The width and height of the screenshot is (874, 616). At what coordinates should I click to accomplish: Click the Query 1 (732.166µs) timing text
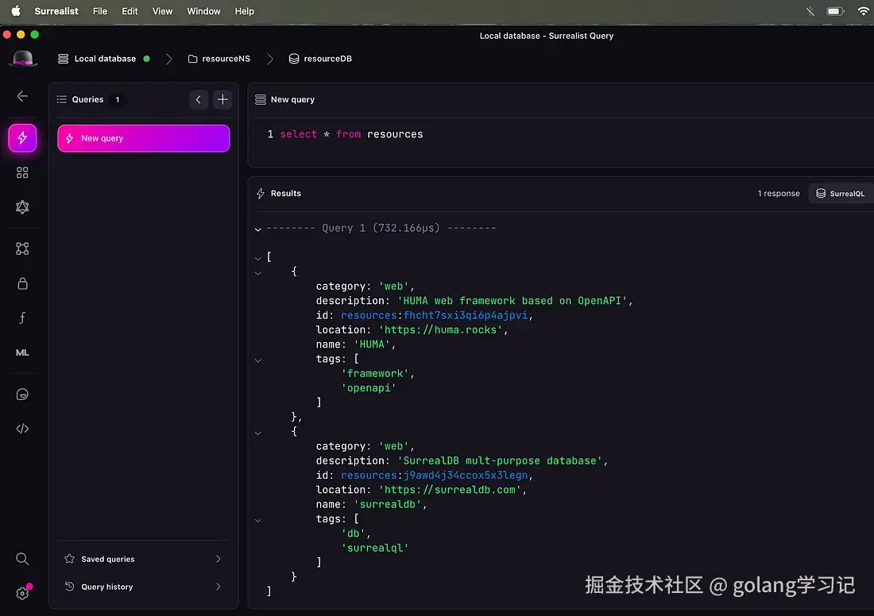point(381,228)
